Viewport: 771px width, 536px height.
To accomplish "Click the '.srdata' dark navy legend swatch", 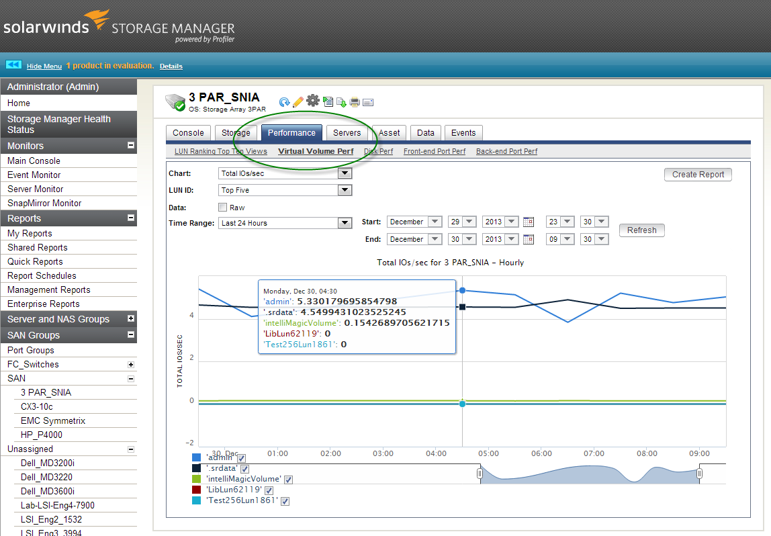I will [197, 469].
